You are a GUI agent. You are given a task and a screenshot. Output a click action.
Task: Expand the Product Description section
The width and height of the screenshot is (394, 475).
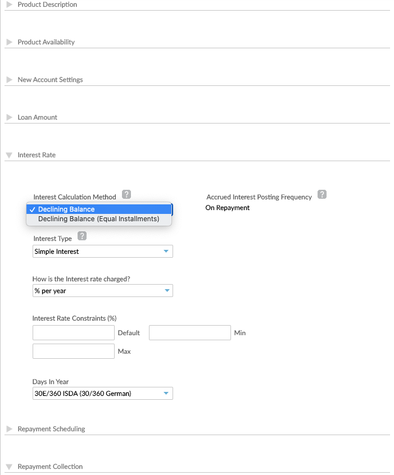[9, 4]
